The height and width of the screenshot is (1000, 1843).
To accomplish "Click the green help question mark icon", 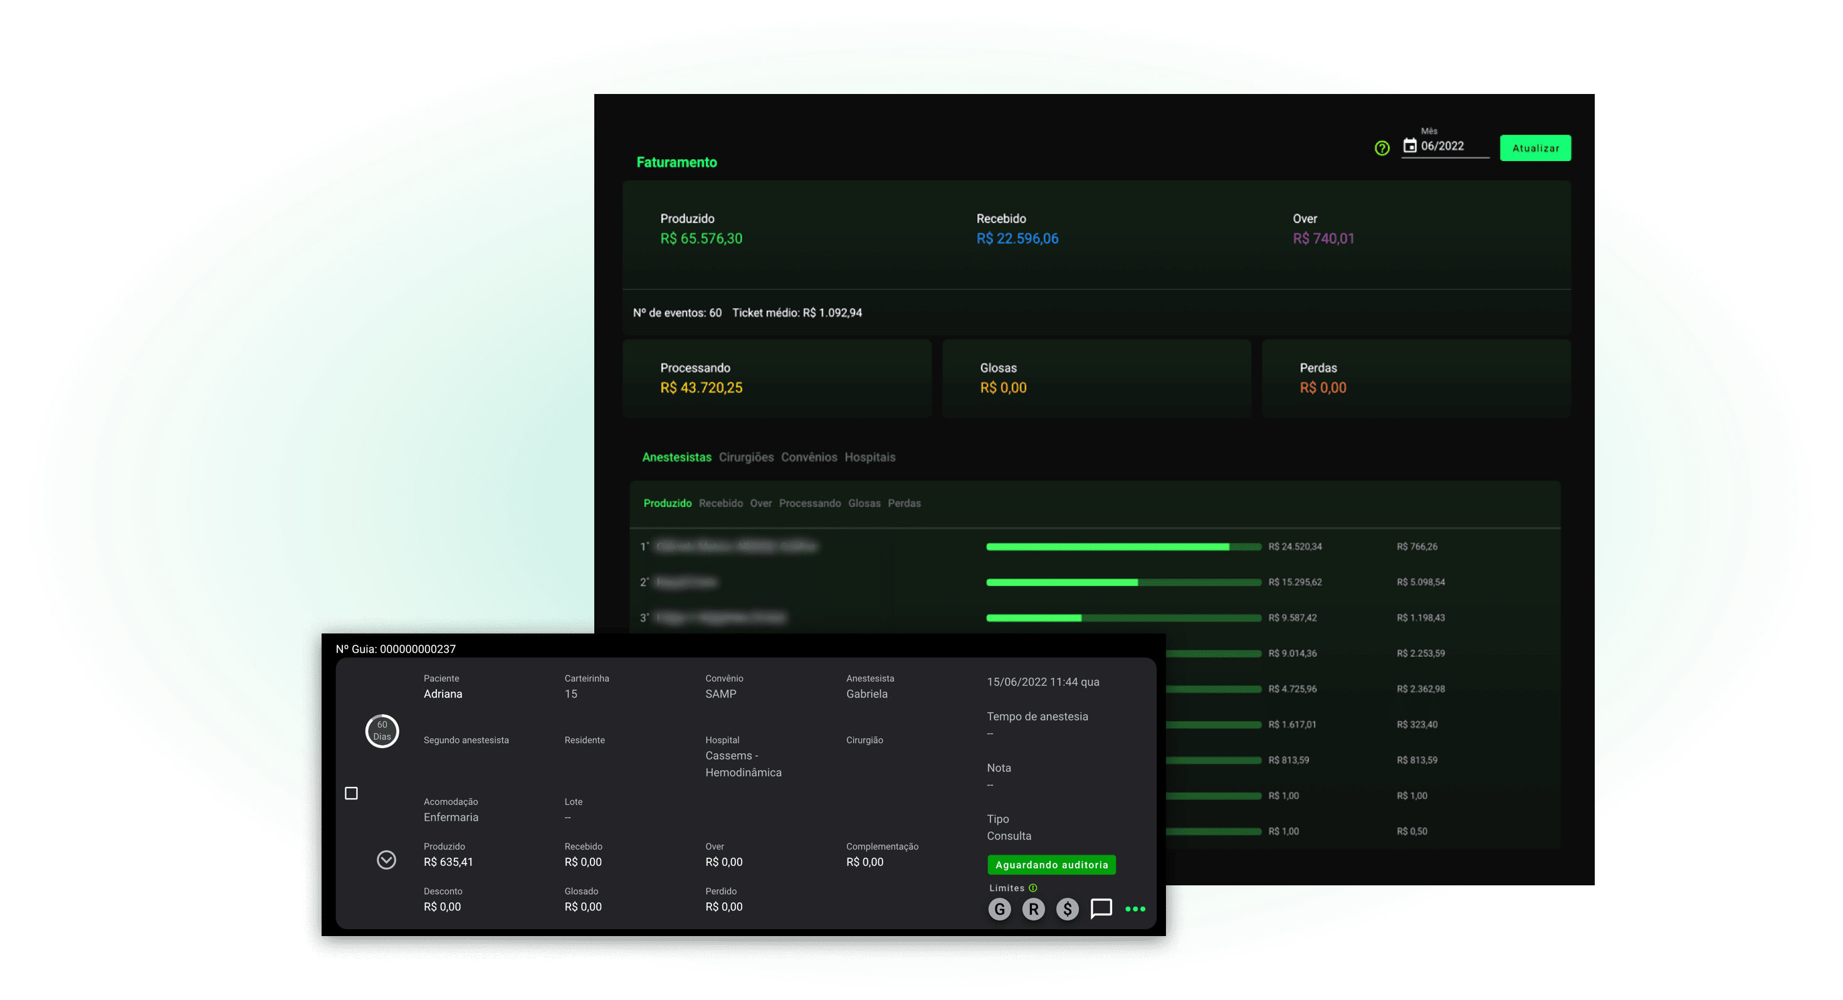I will click(1382, 148).
